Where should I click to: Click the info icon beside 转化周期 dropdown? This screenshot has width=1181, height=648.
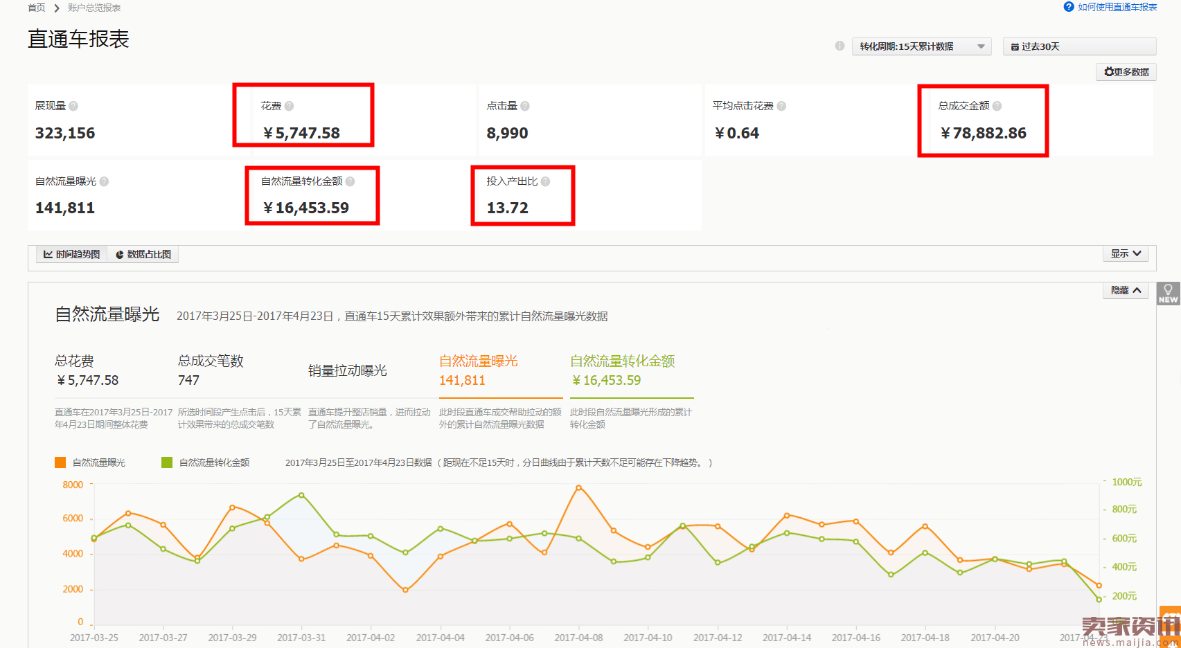[840, 46]
